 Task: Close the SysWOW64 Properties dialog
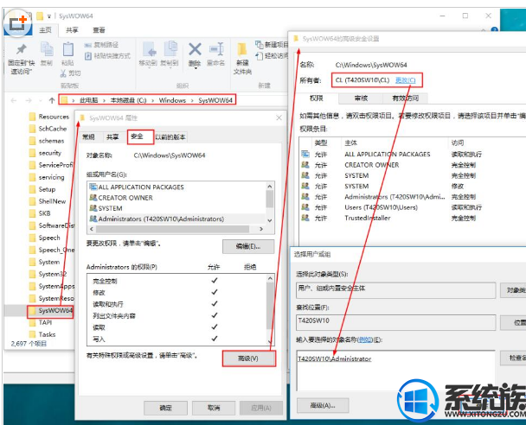279,117
